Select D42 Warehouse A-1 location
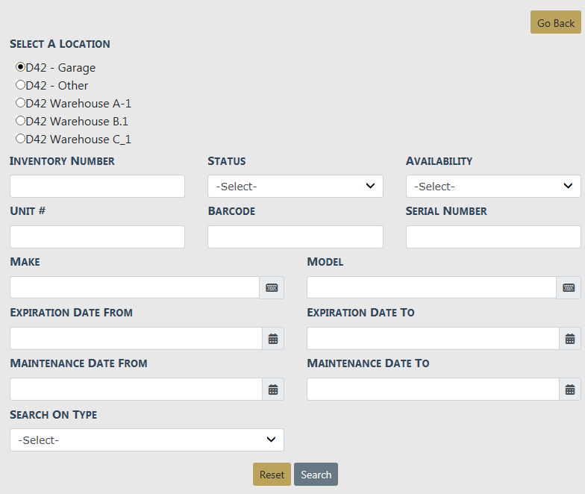This screenshot has height=494, width=585. (21, 103)
